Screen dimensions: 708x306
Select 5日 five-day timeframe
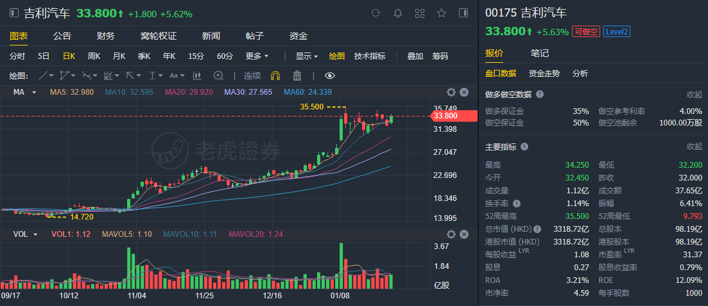click(44, 56)
